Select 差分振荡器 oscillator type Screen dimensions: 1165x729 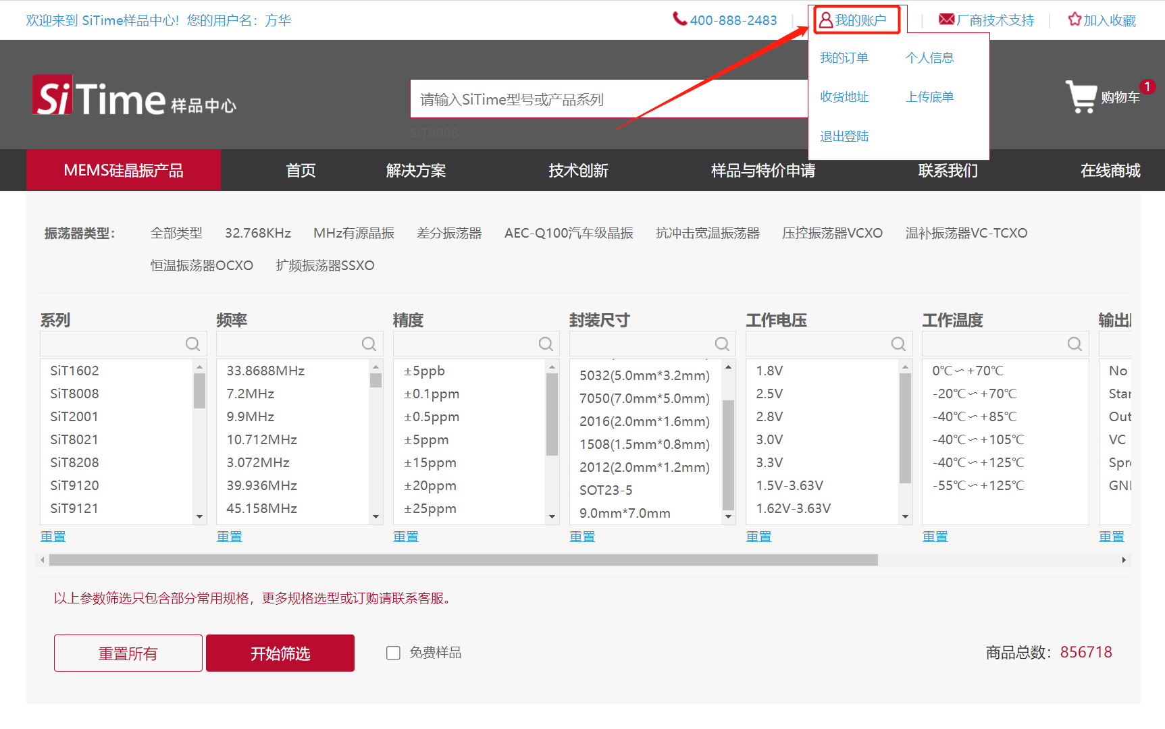point(449,233)
